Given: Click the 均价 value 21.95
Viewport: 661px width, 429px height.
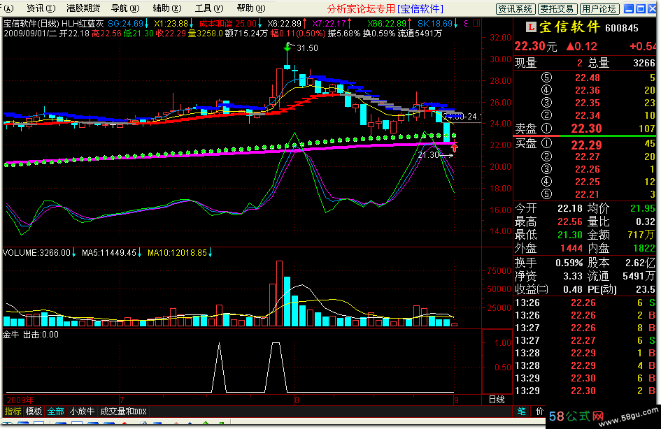Looking at the screenshot, I should (x=642, y=208).
